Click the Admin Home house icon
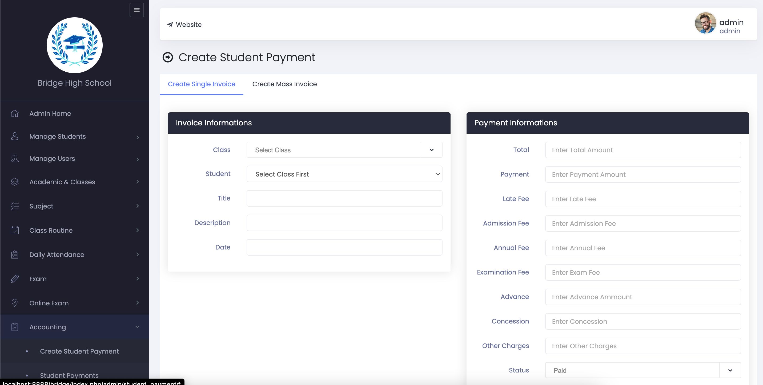 point(14,113)
